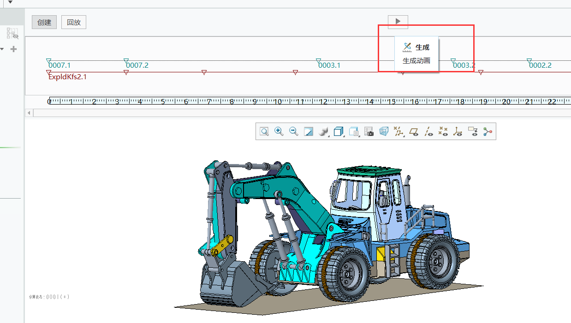Click the annotation display branch icon
This screenshot has height=323, width=571.
[x=488, y=132]
